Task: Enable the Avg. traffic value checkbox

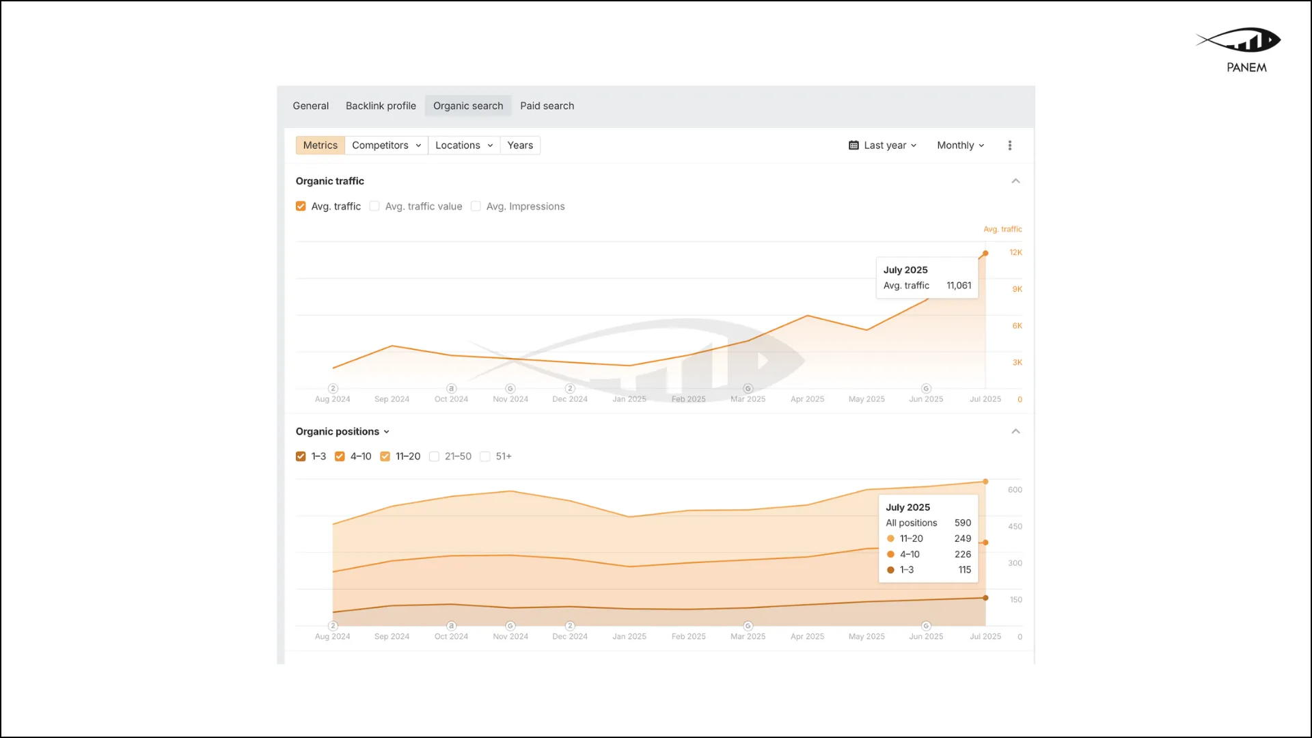Action: (374, 206)
